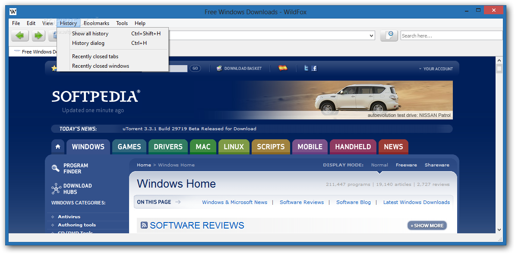Select the NEWS category tab
Image resolution: width=515 pixels, height=254 pixels.
[393, 147]
